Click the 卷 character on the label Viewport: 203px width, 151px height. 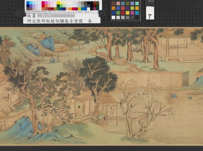pyautogui.click(x=90, y=21)
